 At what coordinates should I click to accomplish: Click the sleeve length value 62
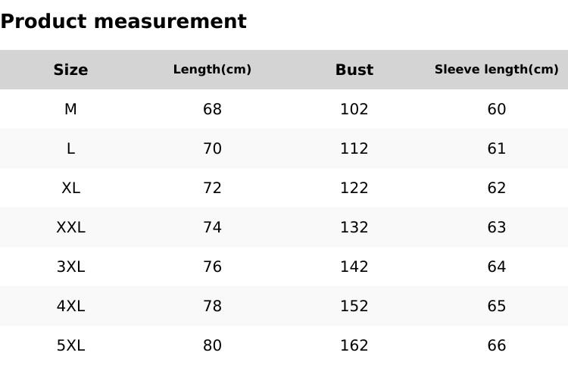pyautogui.click(x=496, y=188)
